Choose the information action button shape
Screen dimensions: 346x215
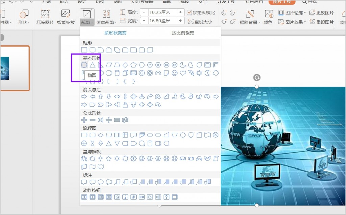tap(125, 197)
